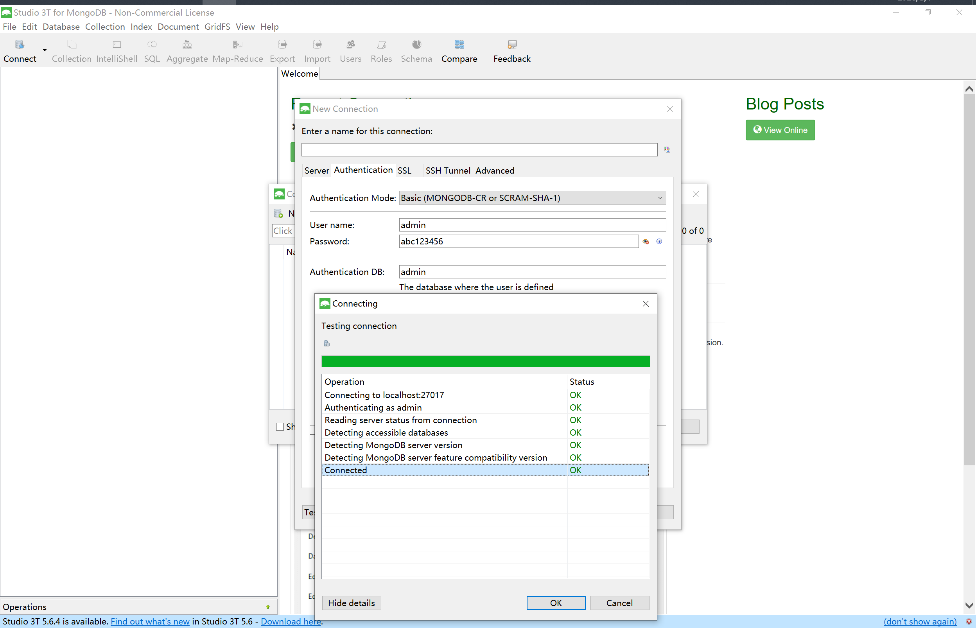Click the User name input field
976x628 pixels.
(532, 225)
